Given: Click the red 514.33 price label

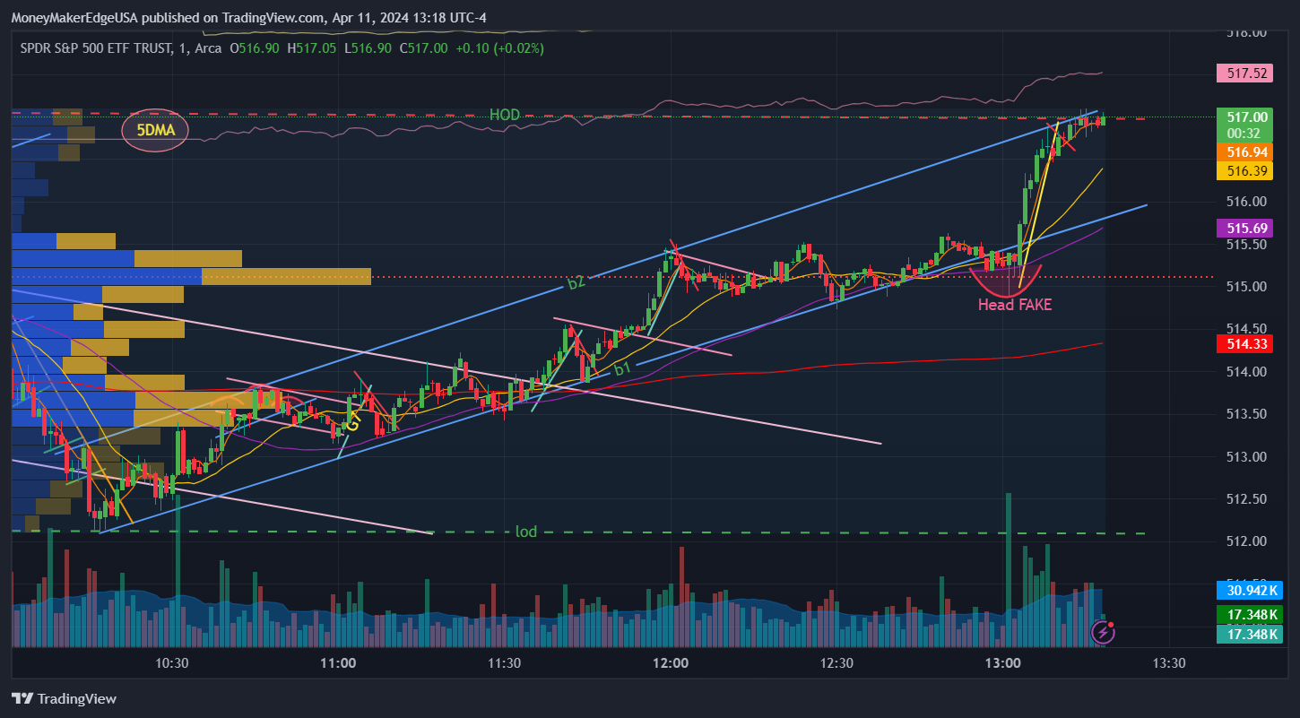Looking at the screenshot, I should pyautogui.click(x=1245, y=343).
